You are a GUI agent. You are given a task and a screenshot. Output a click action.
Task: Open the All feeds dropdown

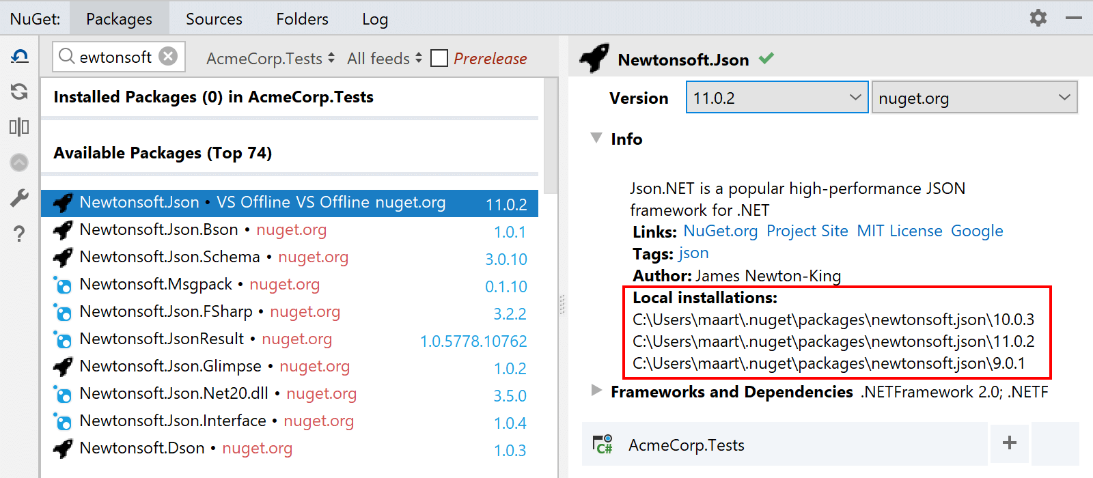[x=385, y=59]
